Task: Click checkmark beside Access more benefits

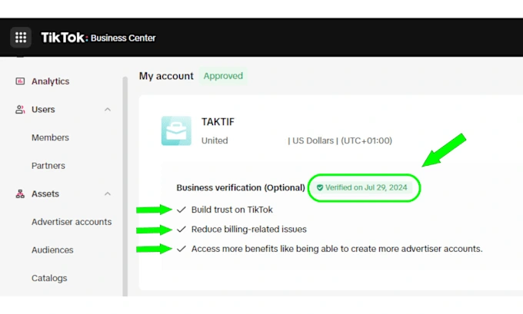Action: click(182, 249)
